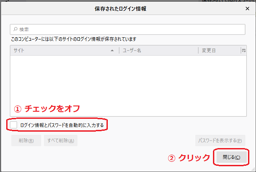
Task: Sort by the ユーザー名 column header
Action: point(159,51)
